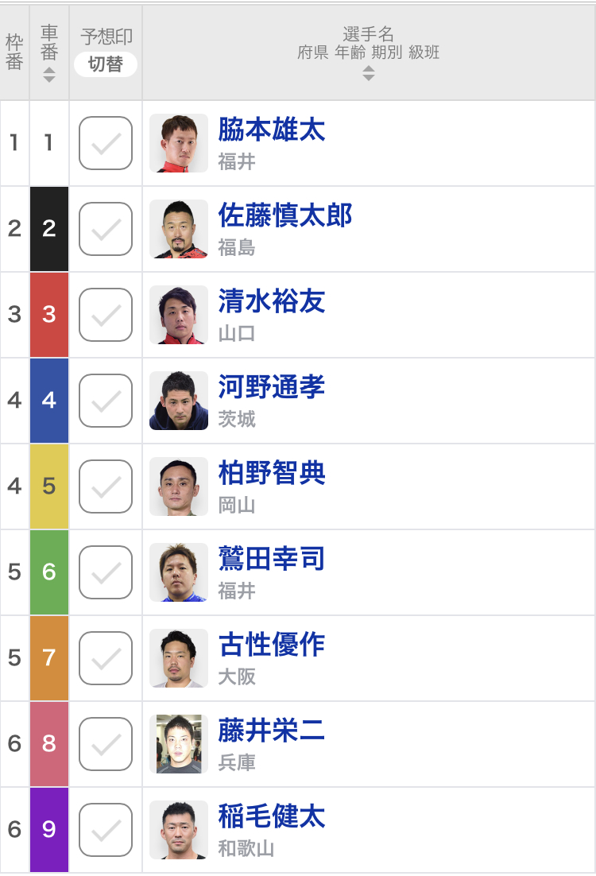596x876 pixels.
Task: Click the photo of 鷲田幸司
Action: point(179,572)
